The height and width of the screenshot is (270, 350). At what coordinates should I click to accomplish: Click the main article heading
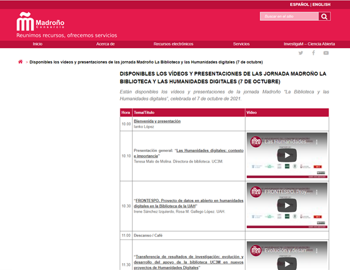223,78
